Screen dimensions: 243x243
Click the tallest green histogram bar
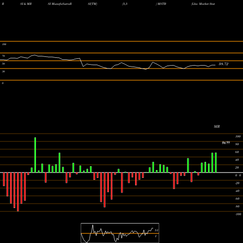(x=35, y=155)
